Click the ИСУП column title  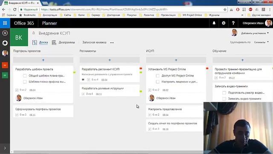pos(150,51)
